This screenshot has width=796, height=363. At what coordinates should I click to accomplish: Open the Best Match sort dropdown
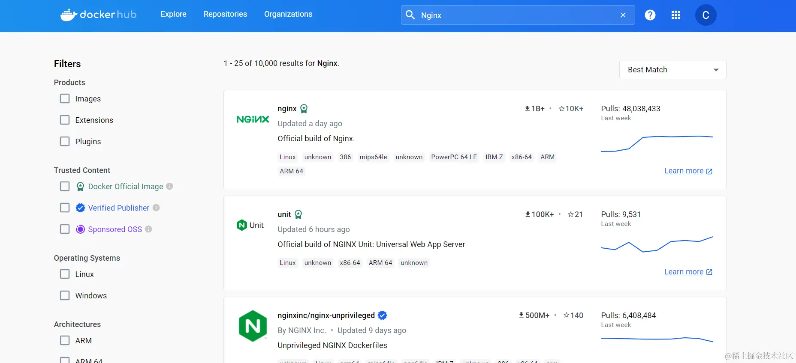point(672,70)
